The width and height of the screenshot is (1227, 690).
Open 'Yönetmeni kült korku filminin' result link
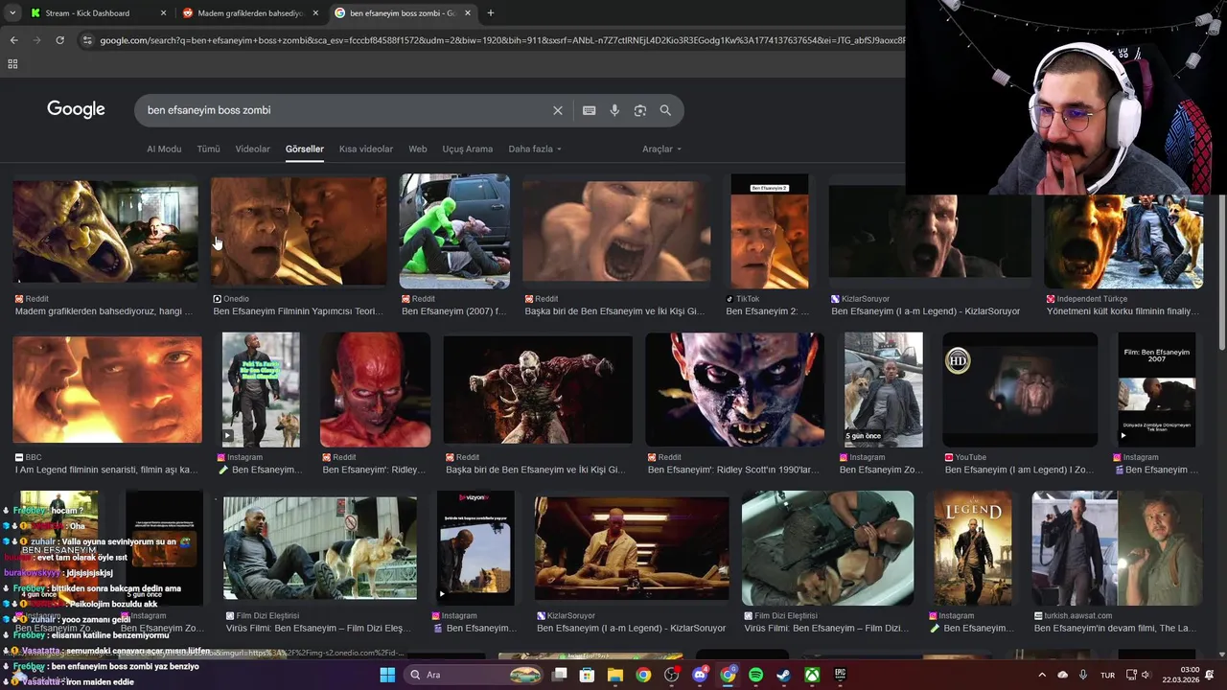(x=1123, y=311)
